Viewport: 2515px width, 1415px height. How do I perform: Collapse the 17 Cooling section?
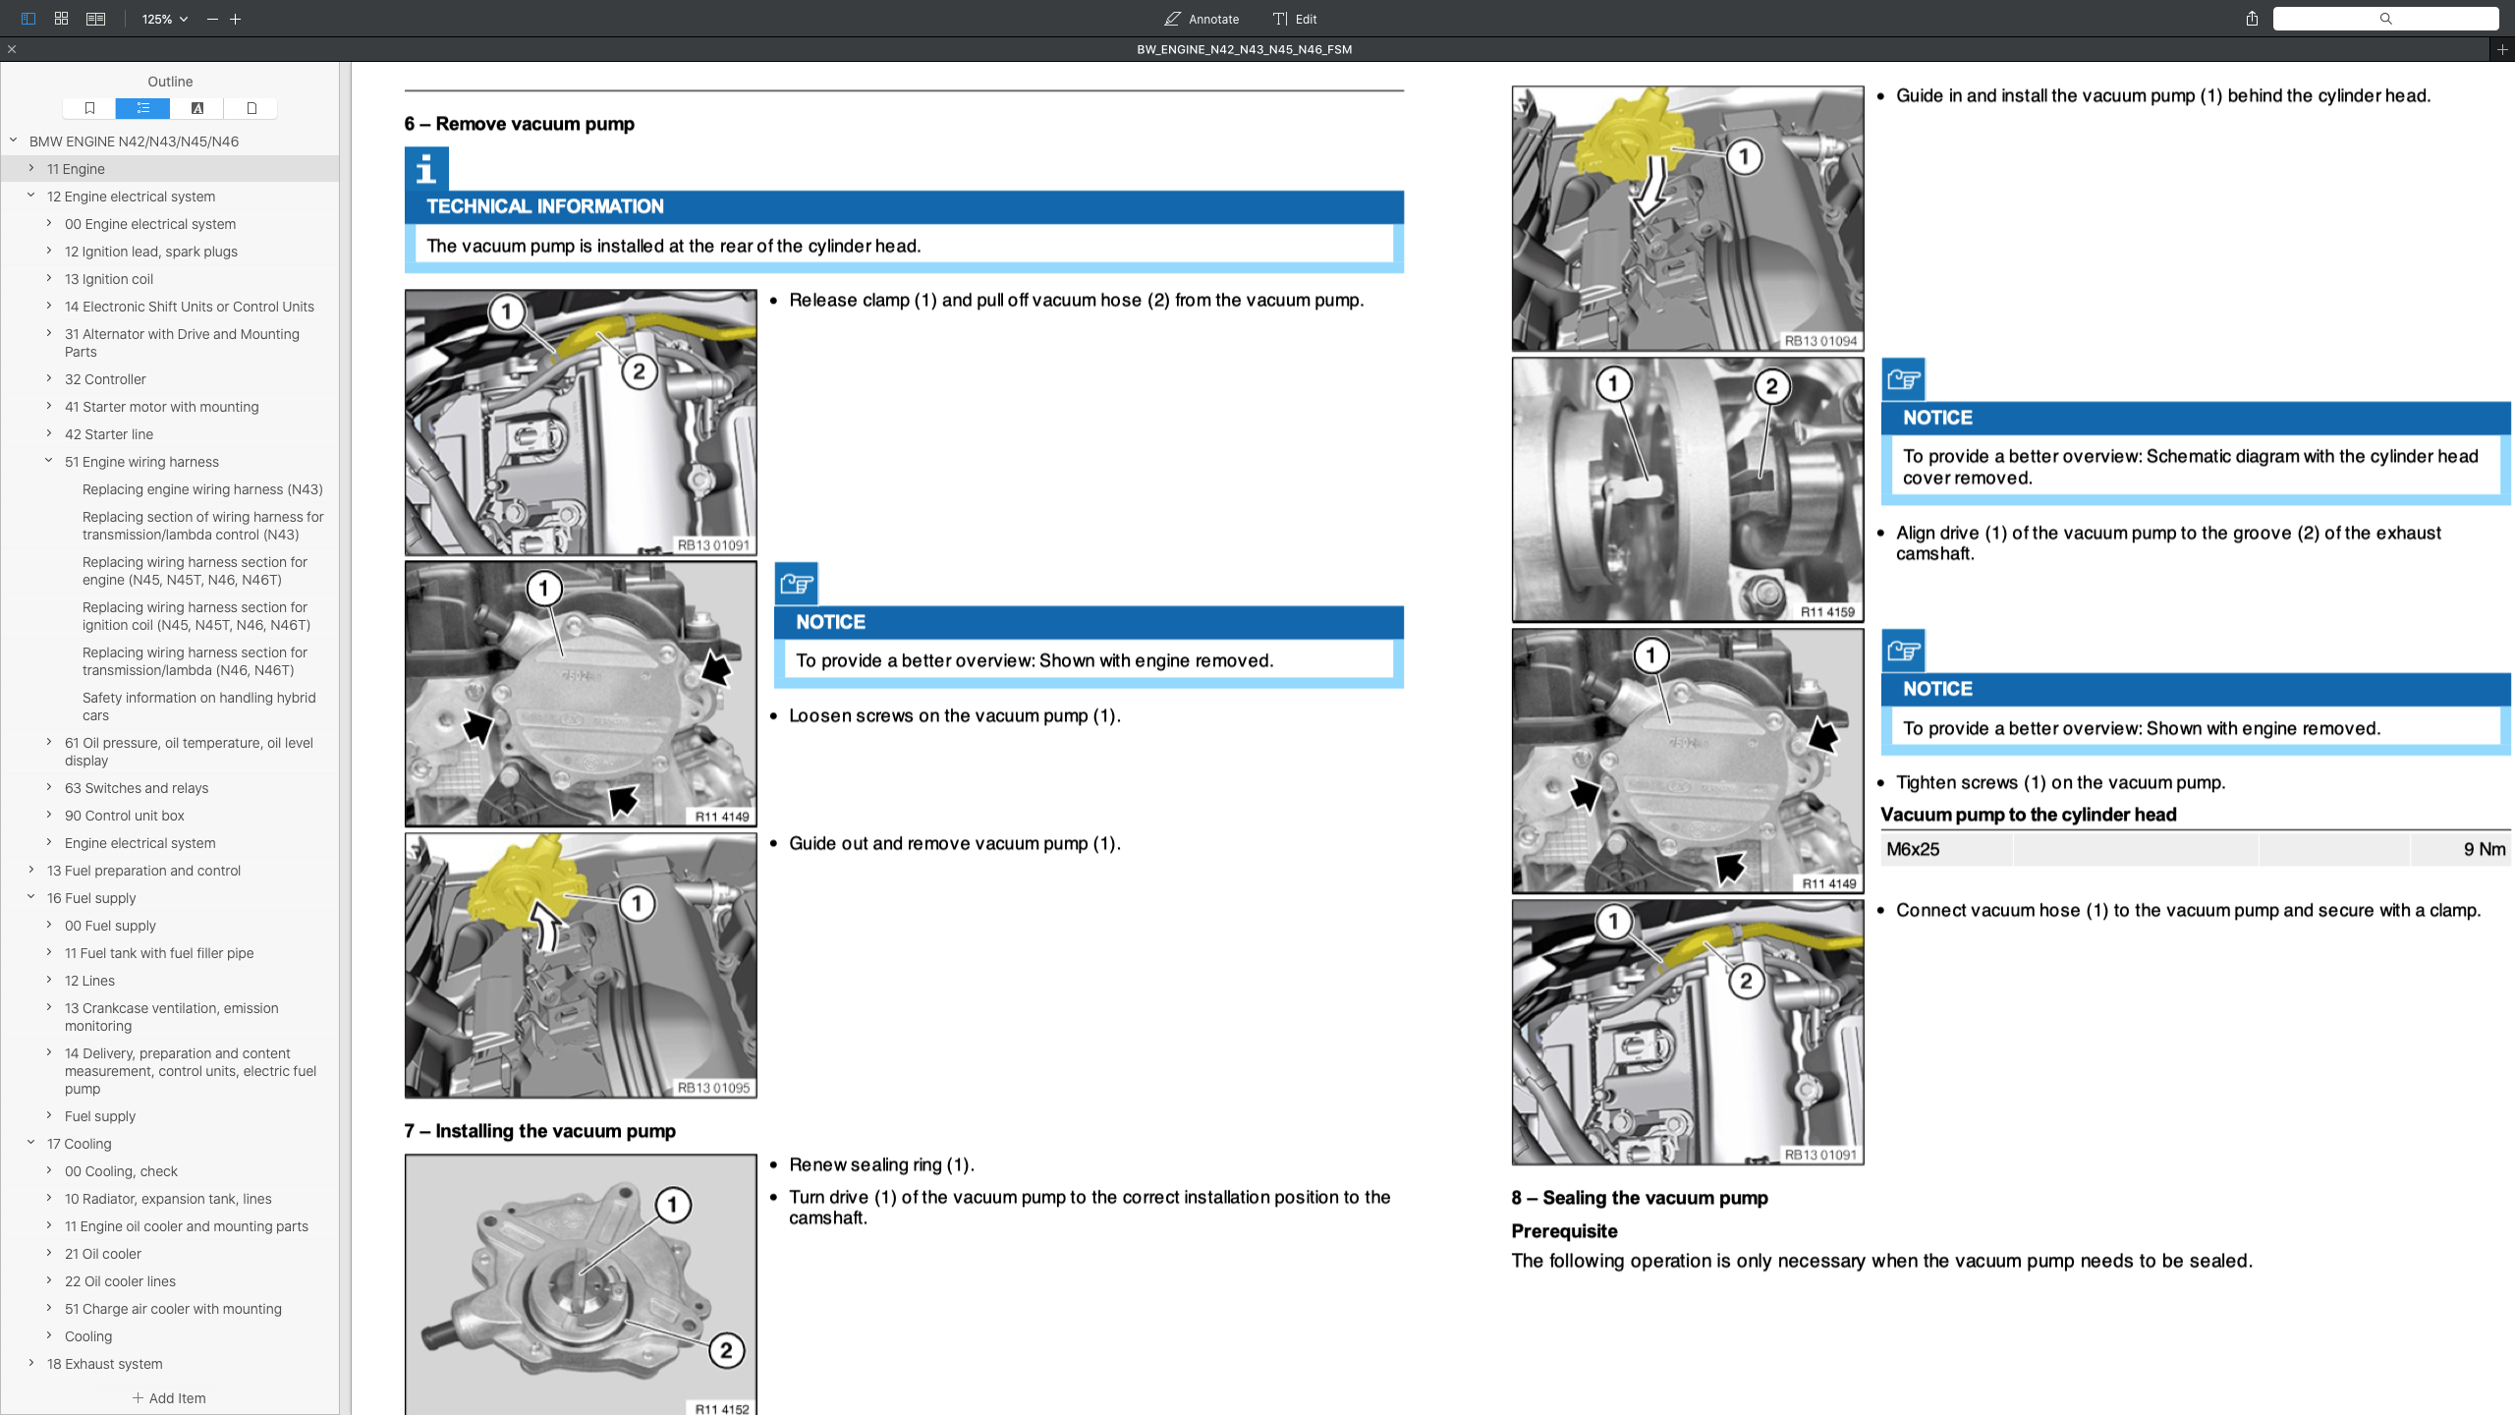[31, 1143]
